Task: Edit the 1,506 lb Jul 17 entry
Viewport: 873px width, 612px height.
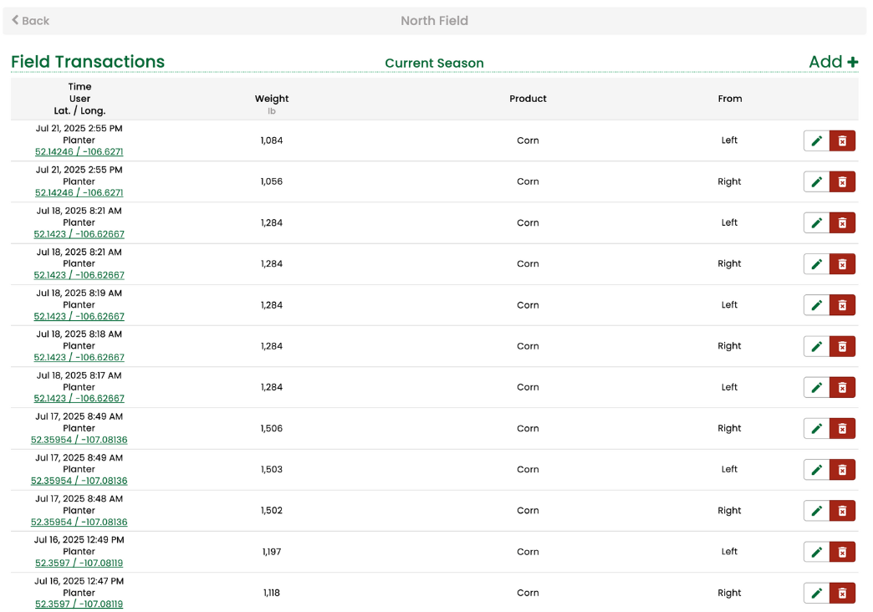Action: 817,428
